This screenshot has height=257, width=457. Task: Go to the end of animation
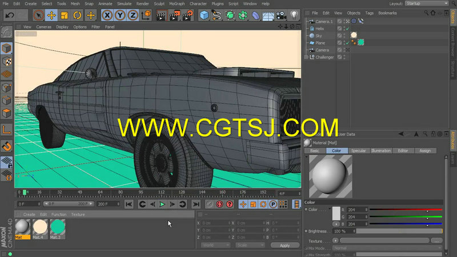tap(196, 204)
